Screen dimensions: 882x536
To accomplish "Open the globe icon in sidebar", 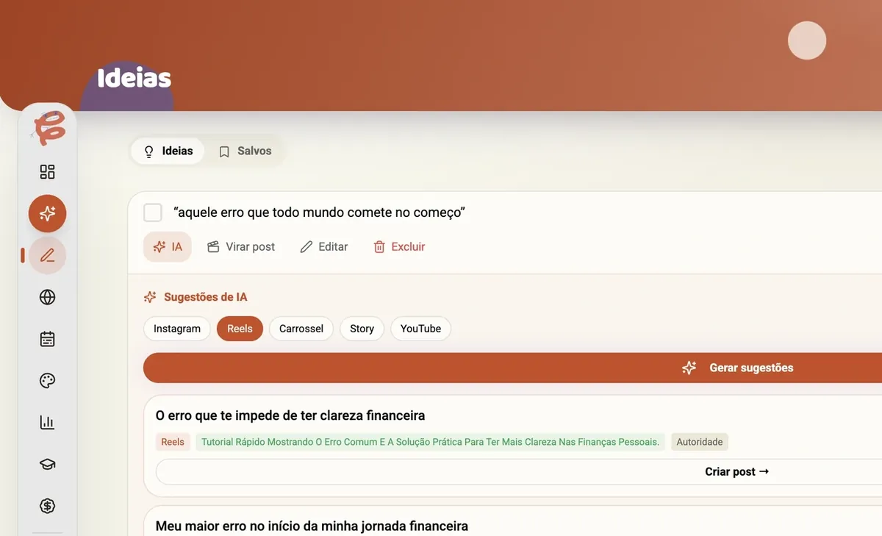I will click(x=47, y=297).
